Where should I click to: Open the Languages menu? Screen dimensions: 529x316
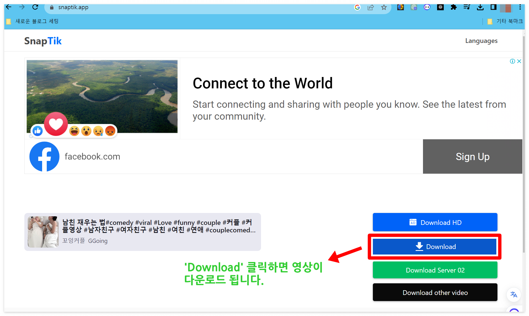pos(481,41)
